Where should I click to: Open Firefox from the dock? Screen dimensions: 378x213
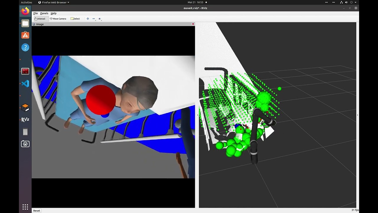[x=25, y=11]
